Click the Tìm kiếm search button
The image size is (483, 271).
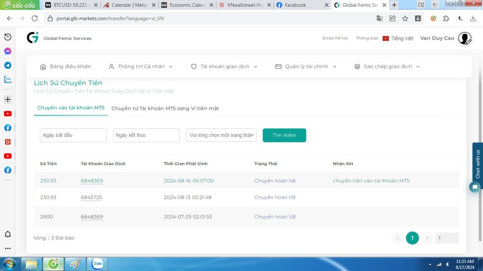tap(284, 135)
